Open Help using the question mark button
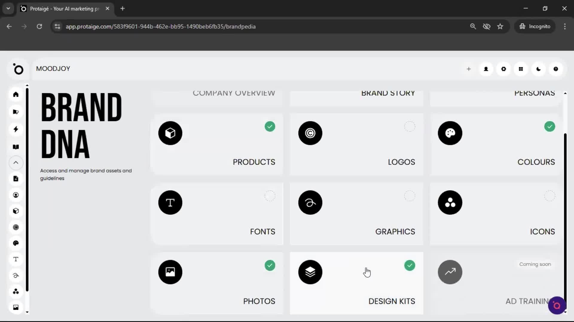The height and width of the screenshot is (322, 574). click(556, 69)
